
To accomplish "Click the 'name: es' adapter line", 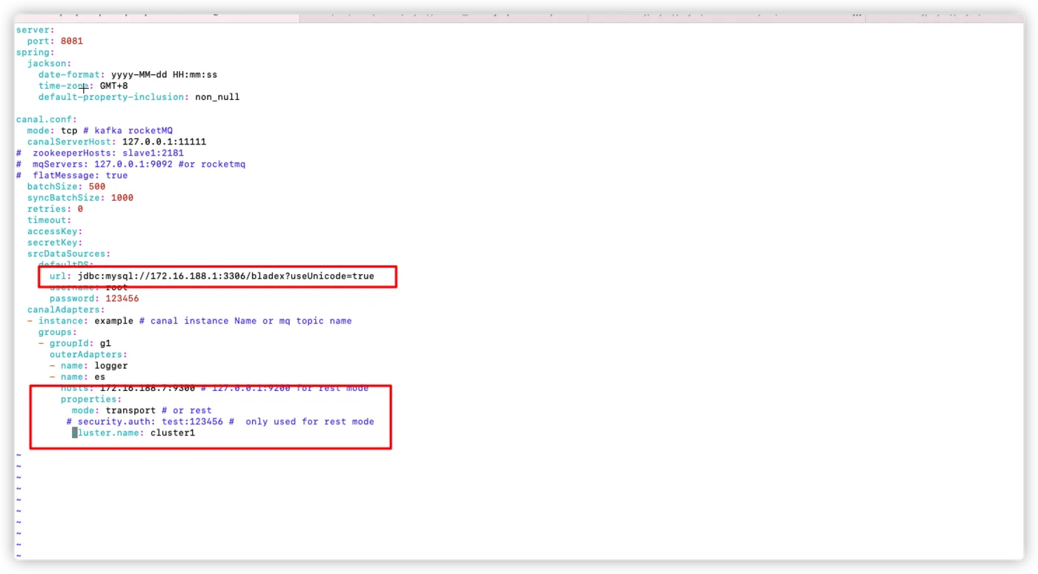I will point(78,376).
